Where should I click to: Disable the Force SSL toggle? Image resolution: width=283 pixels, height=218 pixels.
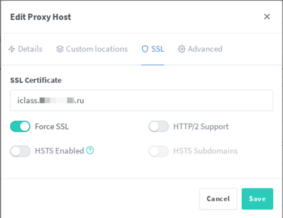pyautogui.click(x=20, y=126)
